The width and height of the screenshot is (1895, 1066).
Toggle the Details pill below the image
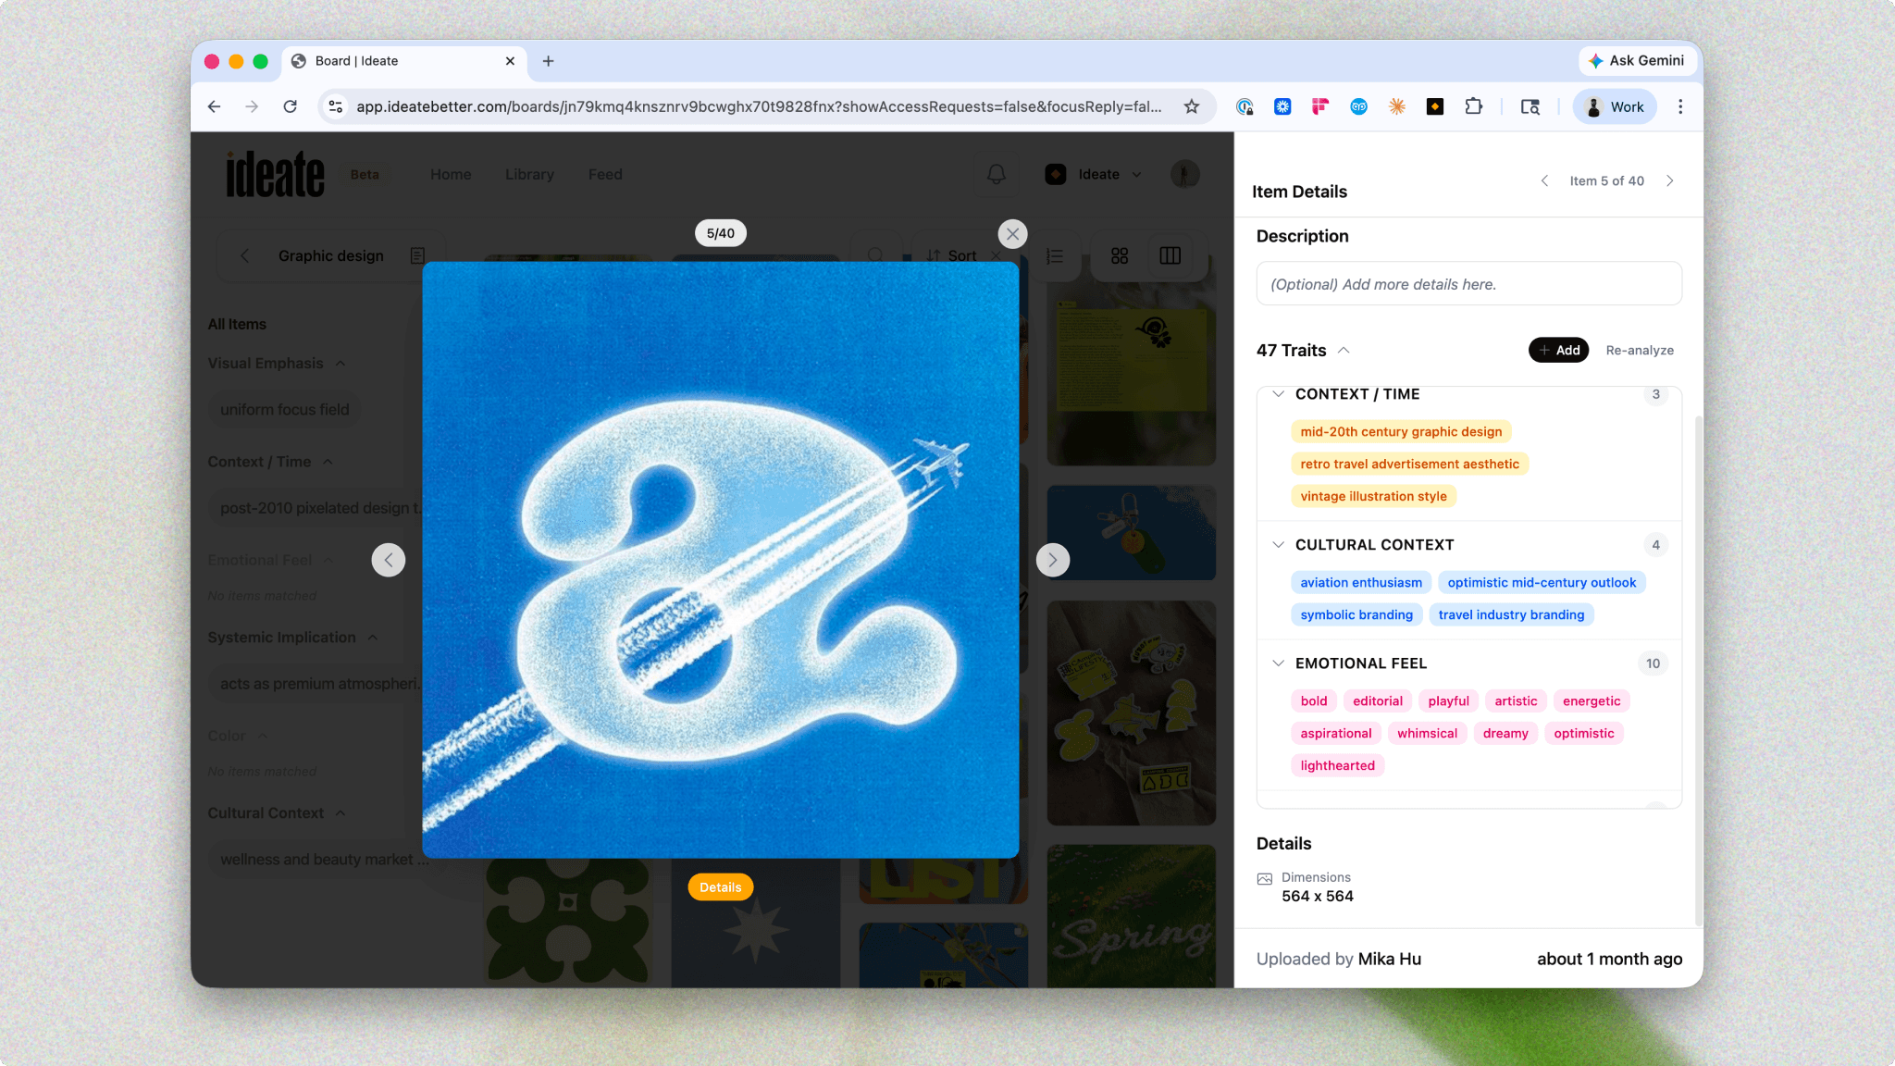(720, 887)
